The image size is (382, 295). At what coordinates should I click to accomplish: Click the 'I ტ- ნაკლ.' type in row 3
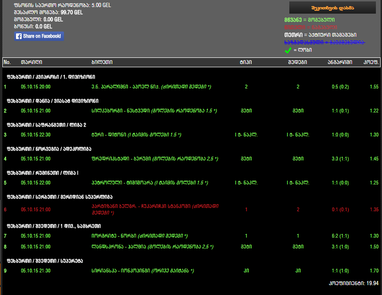[x=247, y=135]
